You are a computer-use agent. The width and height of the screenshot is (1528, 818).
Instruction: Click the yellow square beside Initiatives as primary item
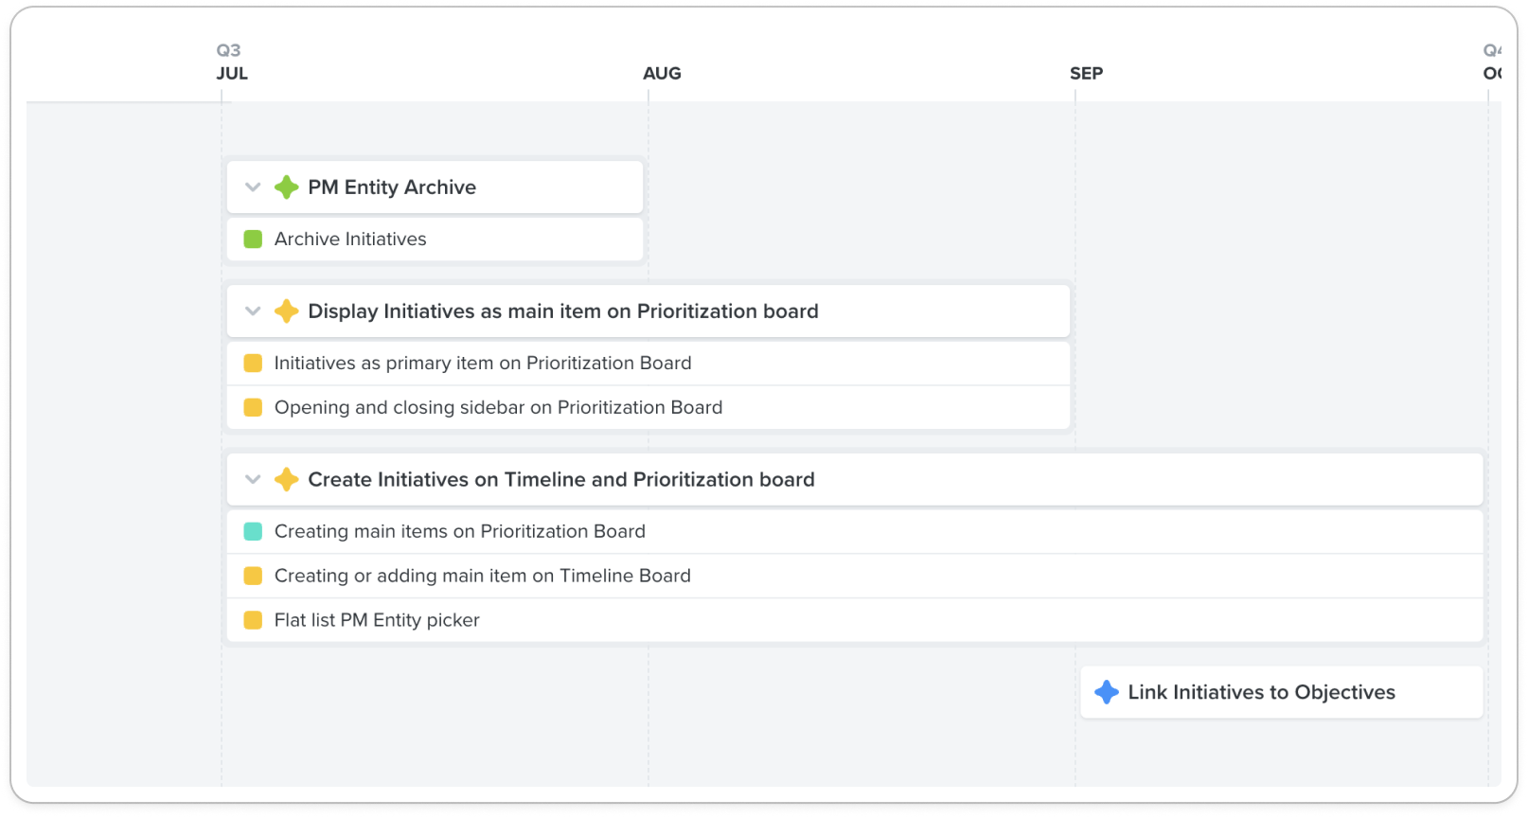point(253,364)
